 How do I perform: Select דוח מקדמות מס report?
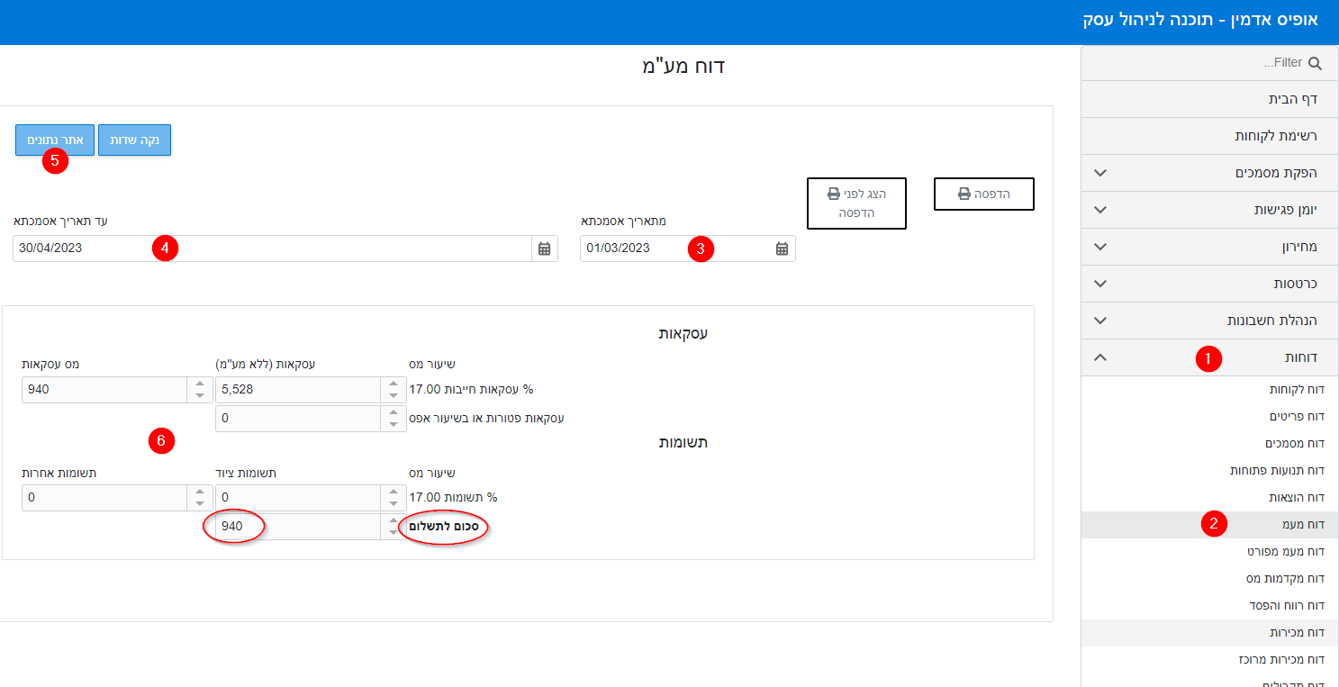[x=1209, y=578]
